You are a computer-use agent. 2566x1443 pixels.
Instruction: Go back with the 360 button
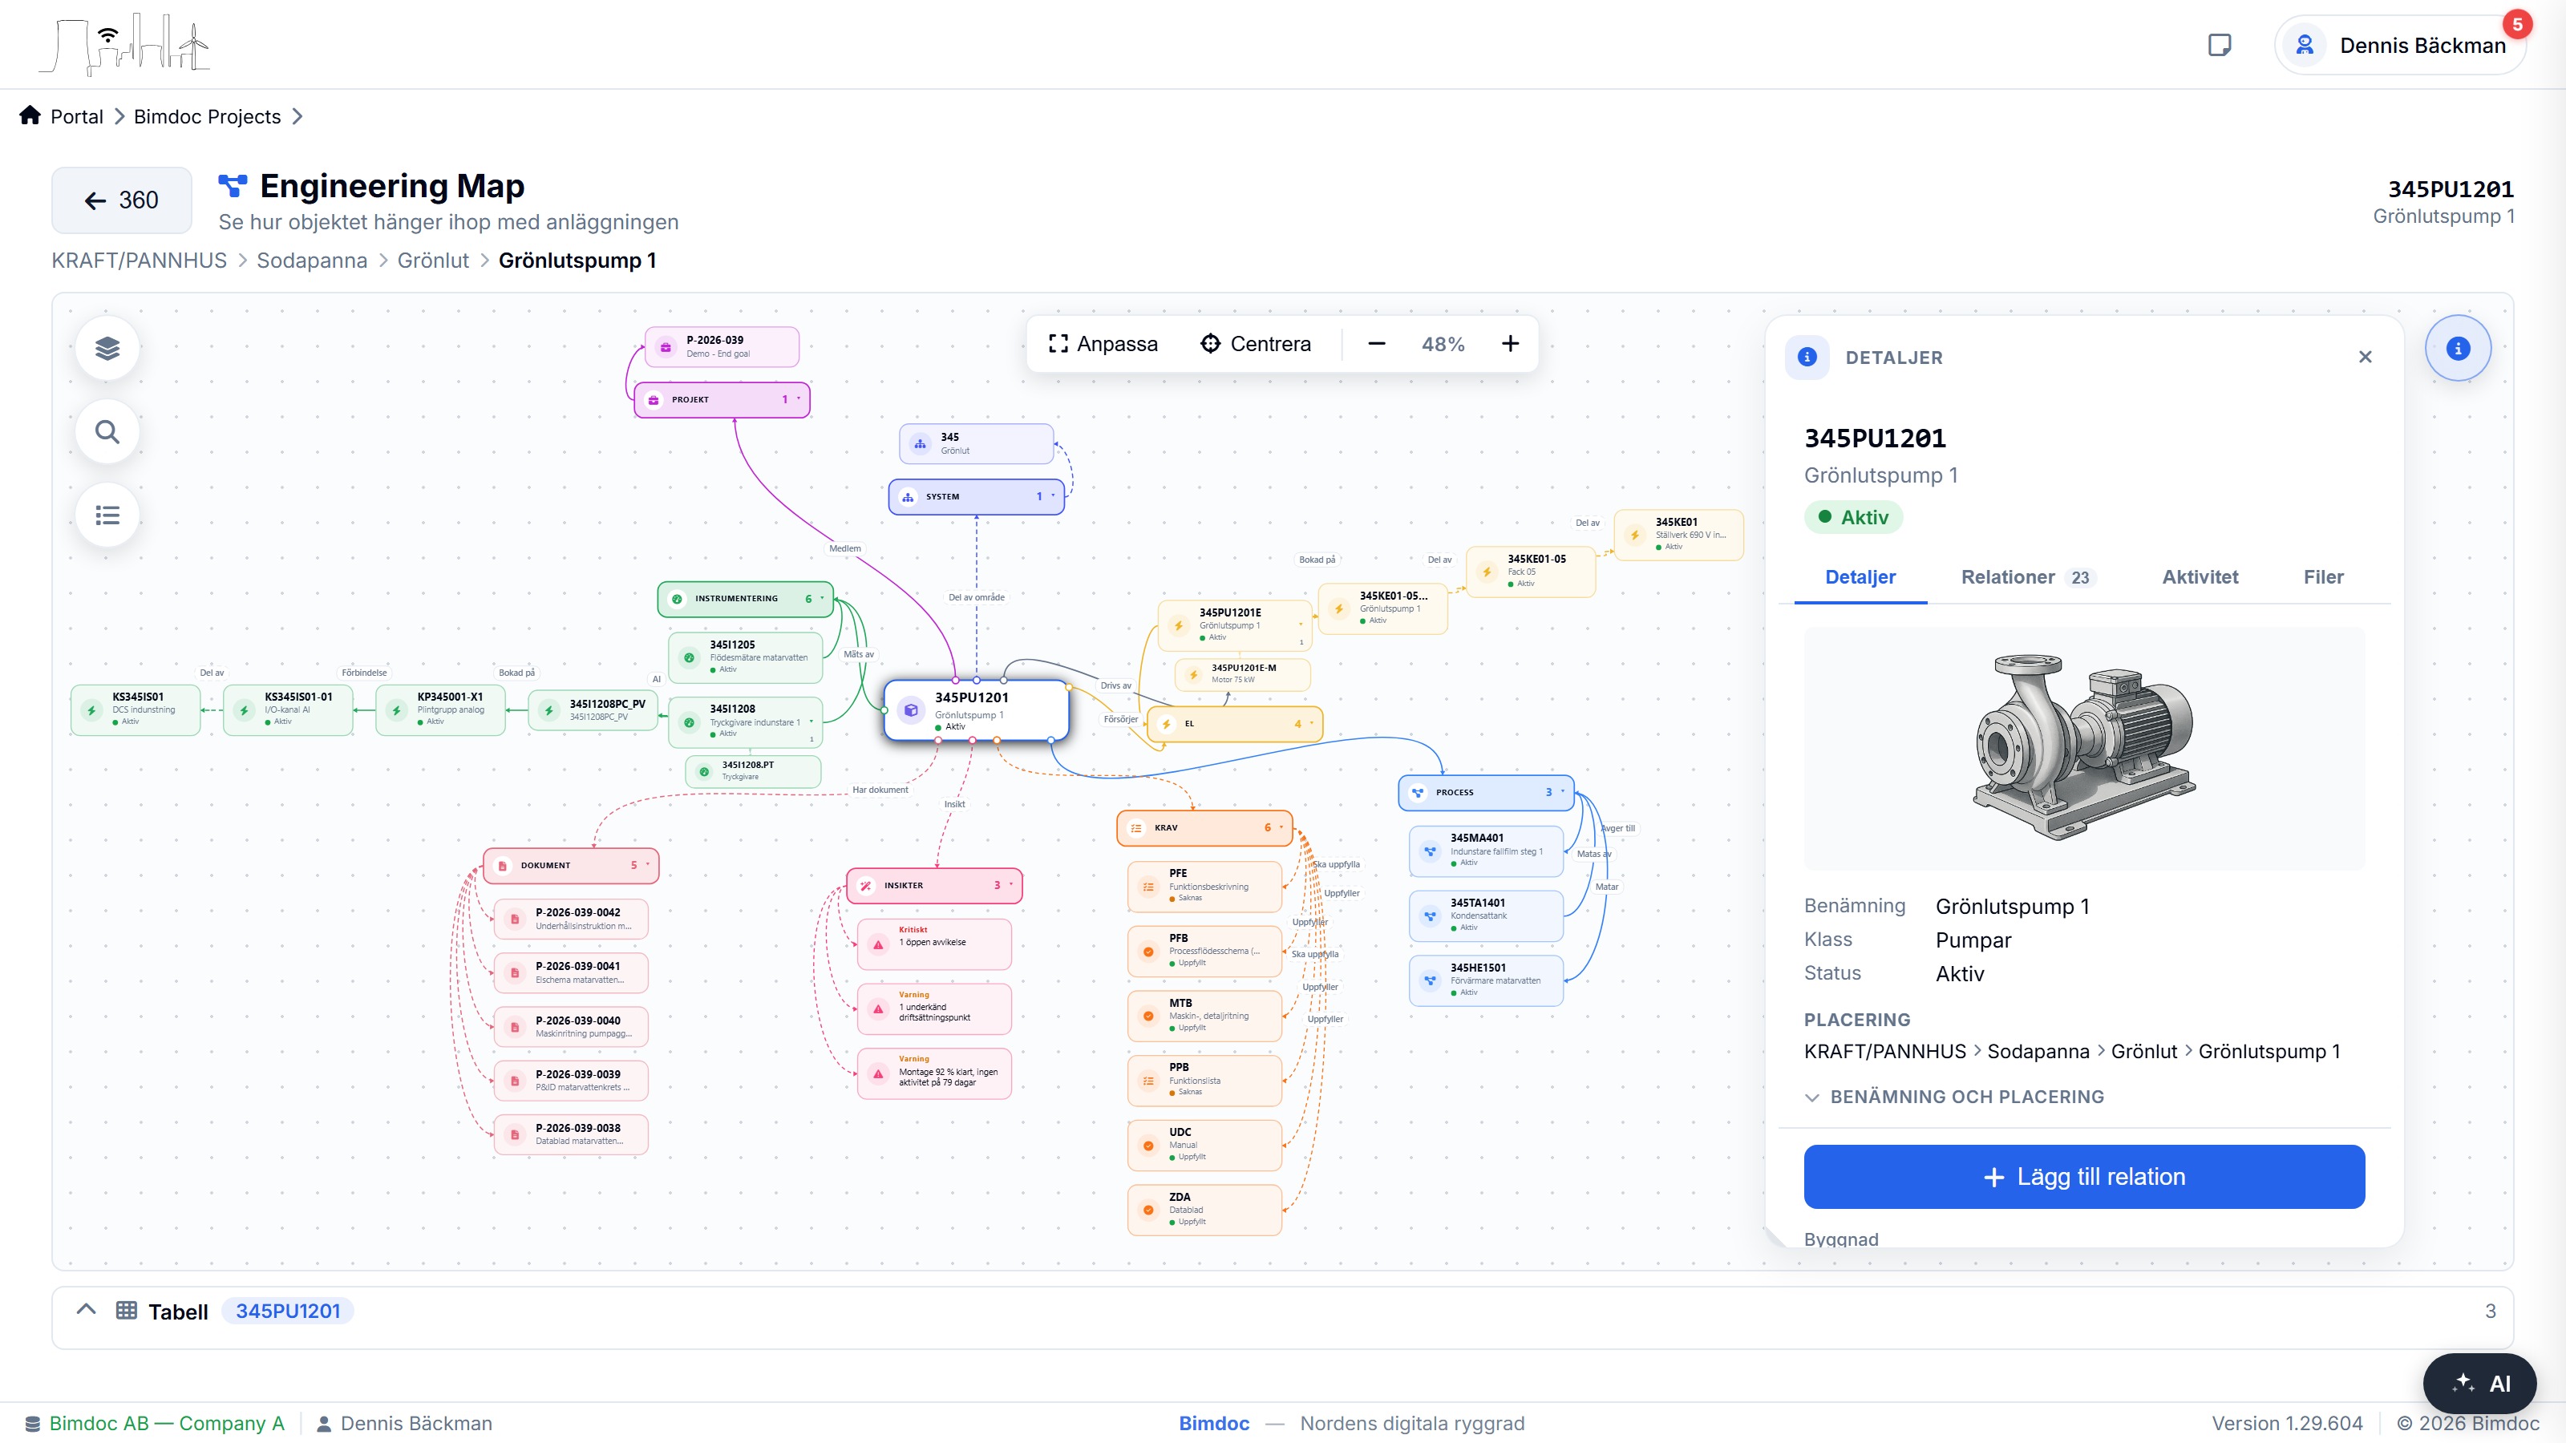coord(122,200)
